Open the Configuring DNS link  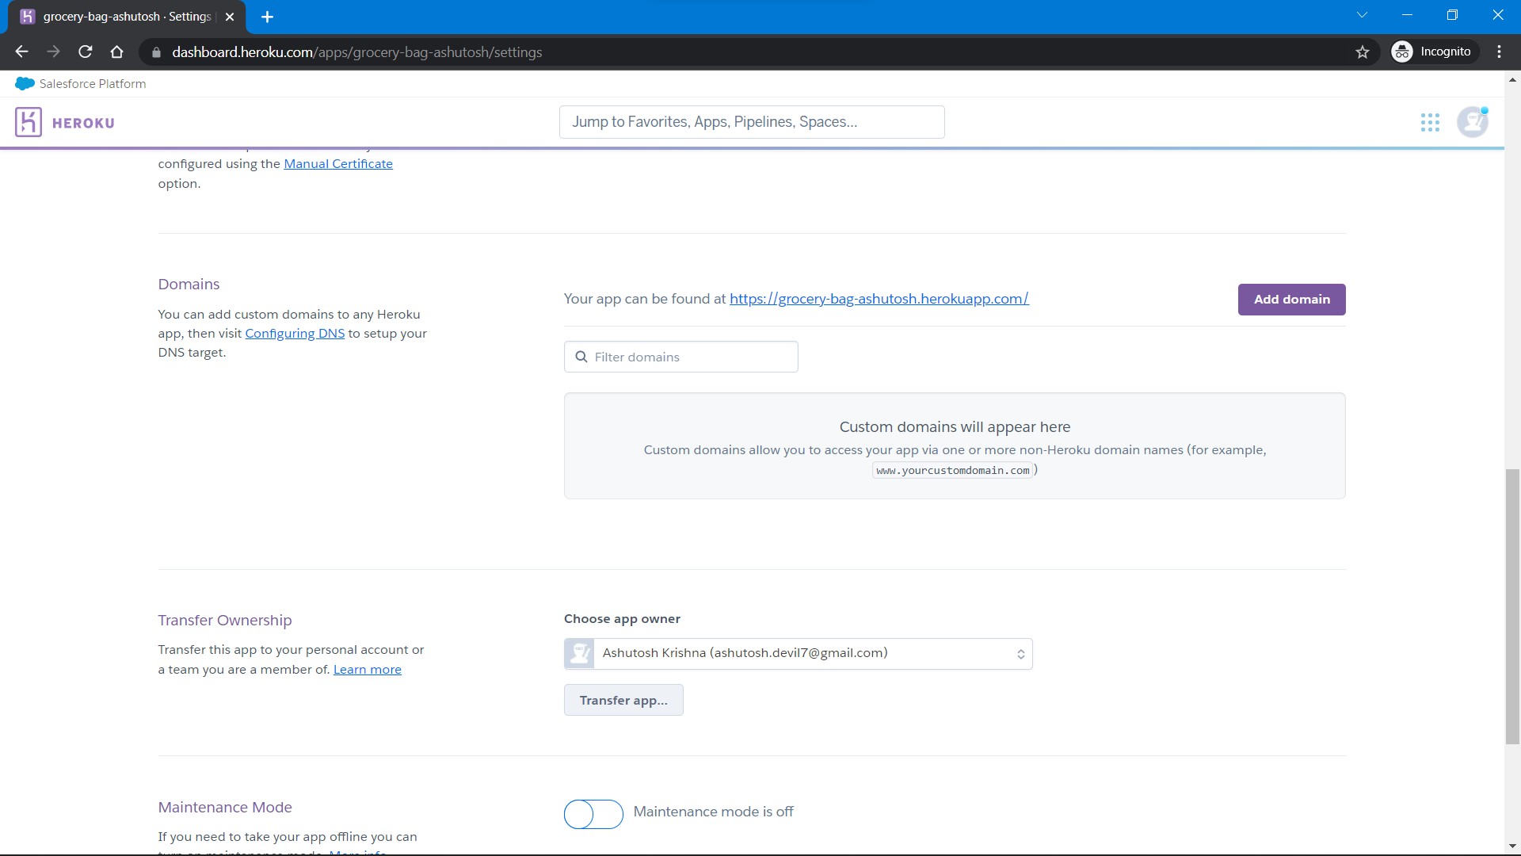pyautogui.click(x=295, y=334)
